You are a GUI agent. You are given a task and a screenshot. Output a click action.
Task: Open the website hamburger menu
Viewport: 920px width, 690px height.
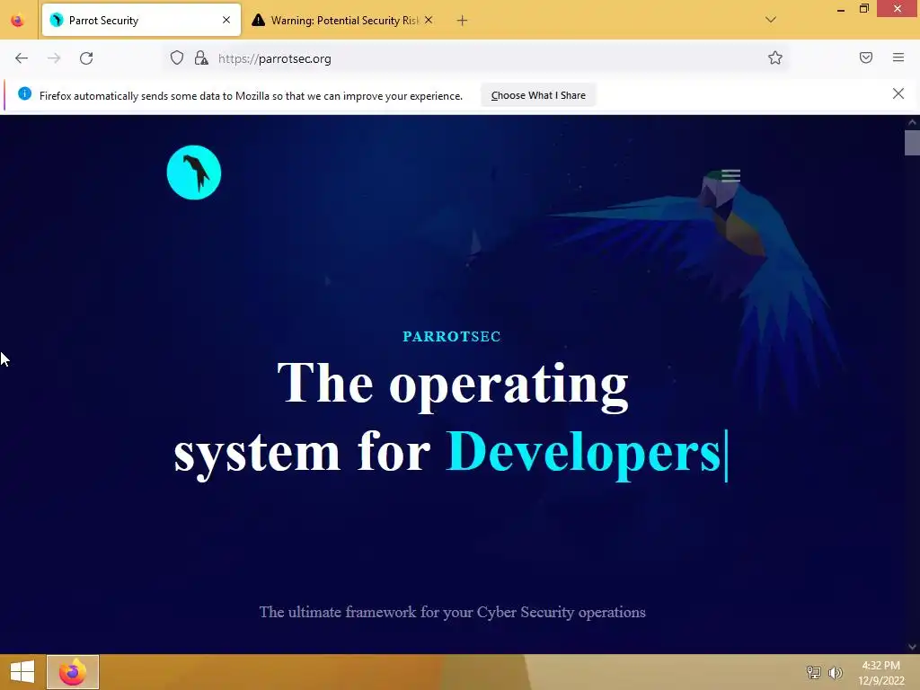pos(731,175)
